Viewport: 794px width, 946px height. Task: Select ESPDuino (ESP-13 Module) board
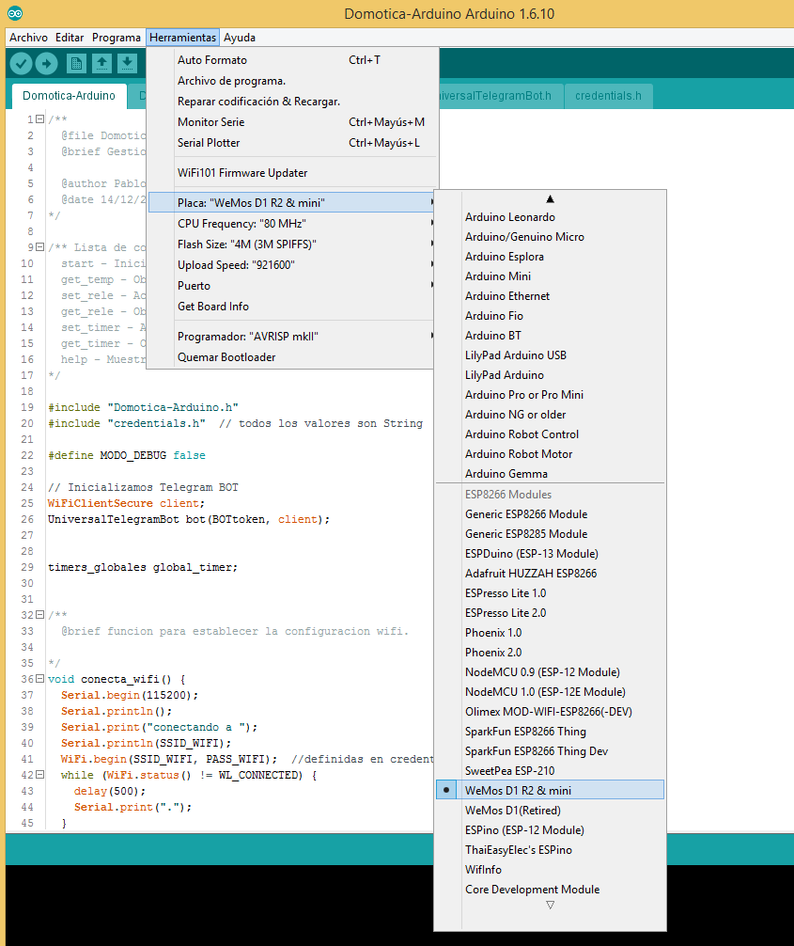pos(550,554)
